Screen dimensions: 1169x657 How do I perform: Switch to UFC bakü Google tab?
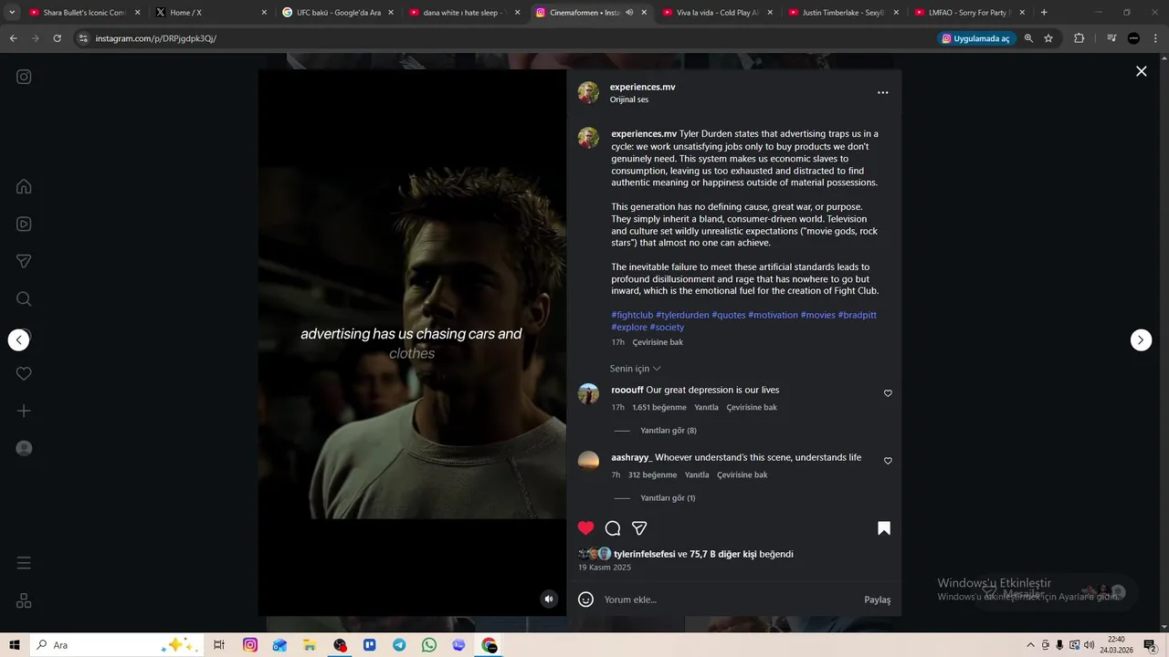coord(335,13)
